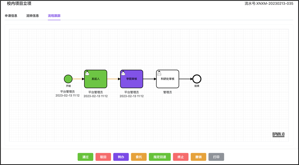The height and width of the screenshot is (165, 299).
Task: Click the orange 撤销 button
Action: tap(198, 157)
